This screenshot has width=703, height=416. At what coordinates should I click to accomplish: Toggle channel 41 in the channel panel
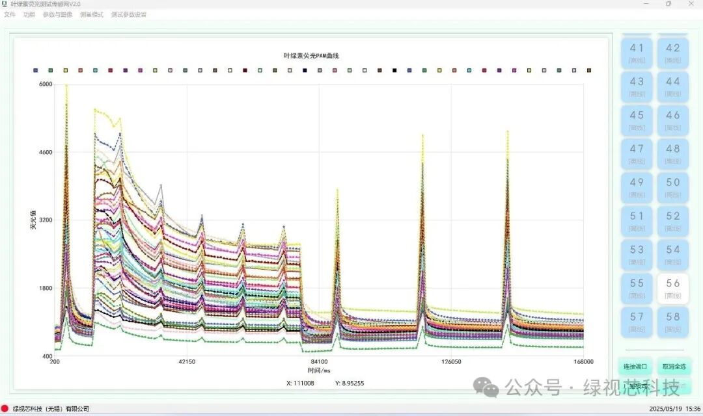[x=636, y=53]
